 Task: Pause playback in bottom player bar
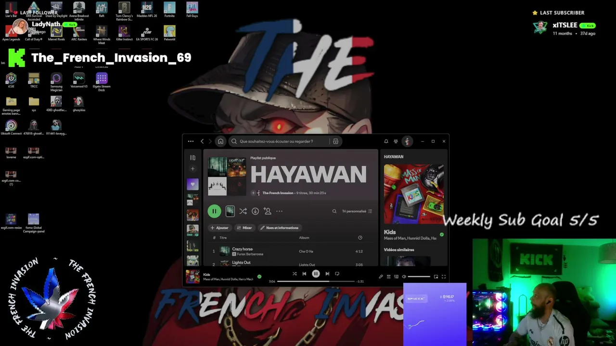316,273
